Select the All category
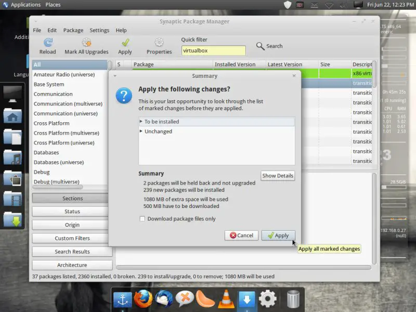 coord(70,64)
